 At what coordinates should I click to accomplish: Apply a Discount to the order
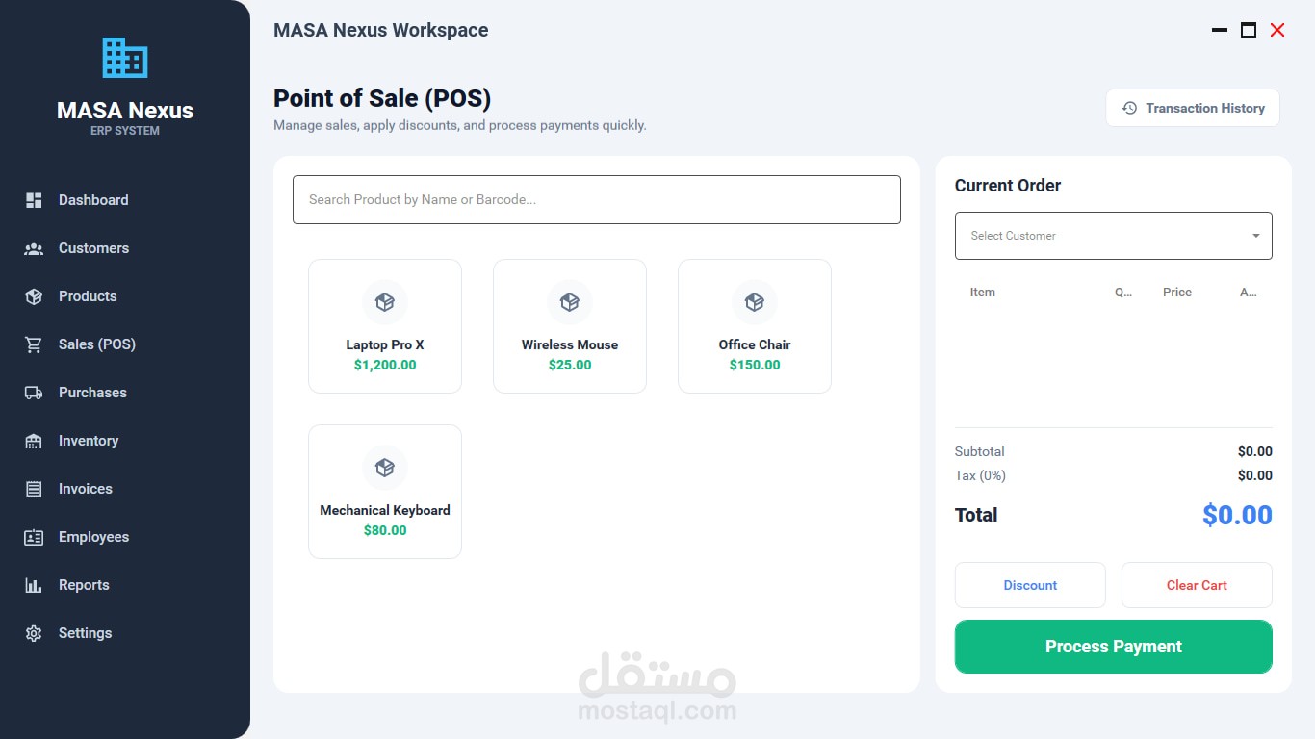click(x=1030, y=585)
